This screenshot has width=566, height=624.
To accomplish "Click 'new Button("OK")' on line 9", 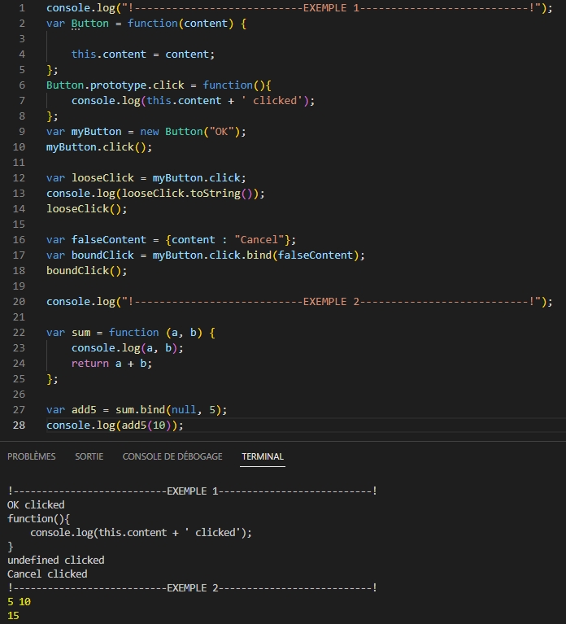I will pyautogui.click(x=189, y=132).
